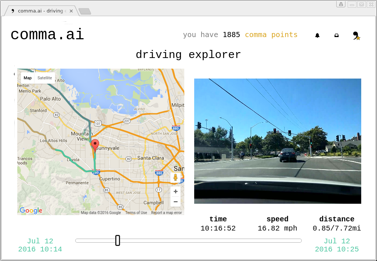This screenshot has height=261, width=377.
Task: Click the 101 highway shield on map
Action: [98, 124]
